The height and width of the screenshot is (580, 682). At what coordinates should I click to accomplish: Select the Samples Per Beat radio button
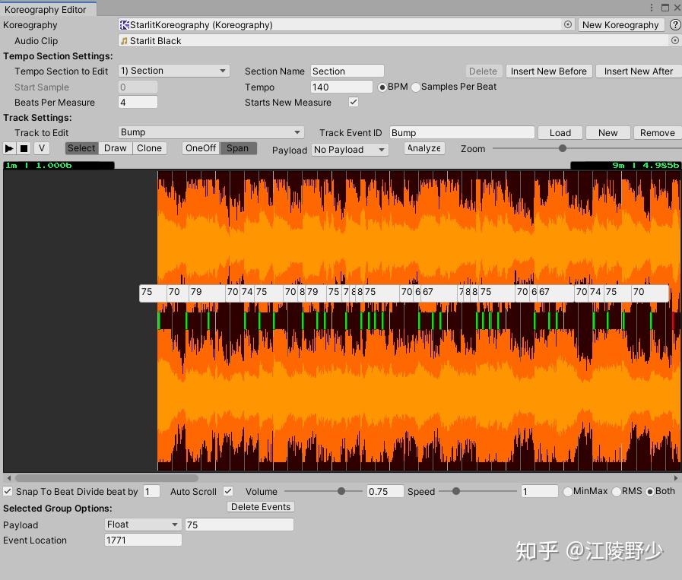pyautogui.click(x=415, y=87)
